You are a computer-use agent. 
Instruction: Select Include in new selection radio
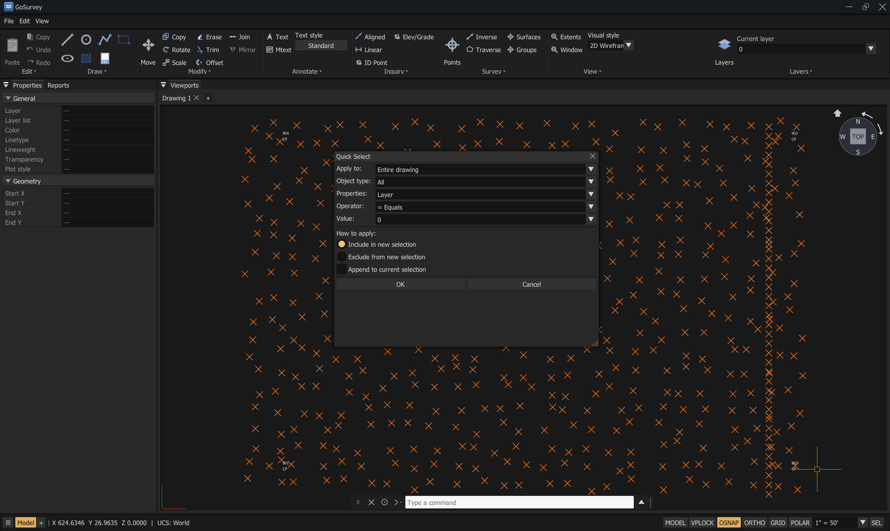pos(341,244)
